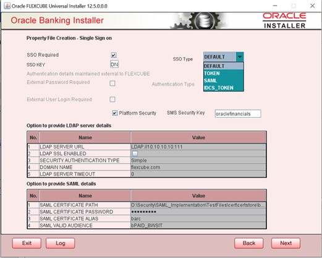The height and width of the screenshot is (258, 322).
Task: Select the SAML CERTIFICATE PATH value
Action: coord(198,205)
